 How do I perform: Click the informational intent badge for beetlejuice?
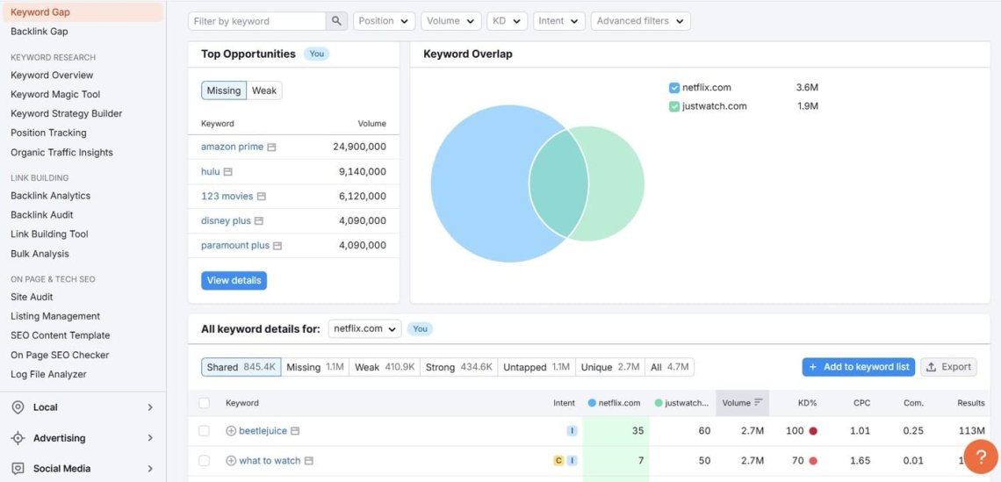click(572, 431)
